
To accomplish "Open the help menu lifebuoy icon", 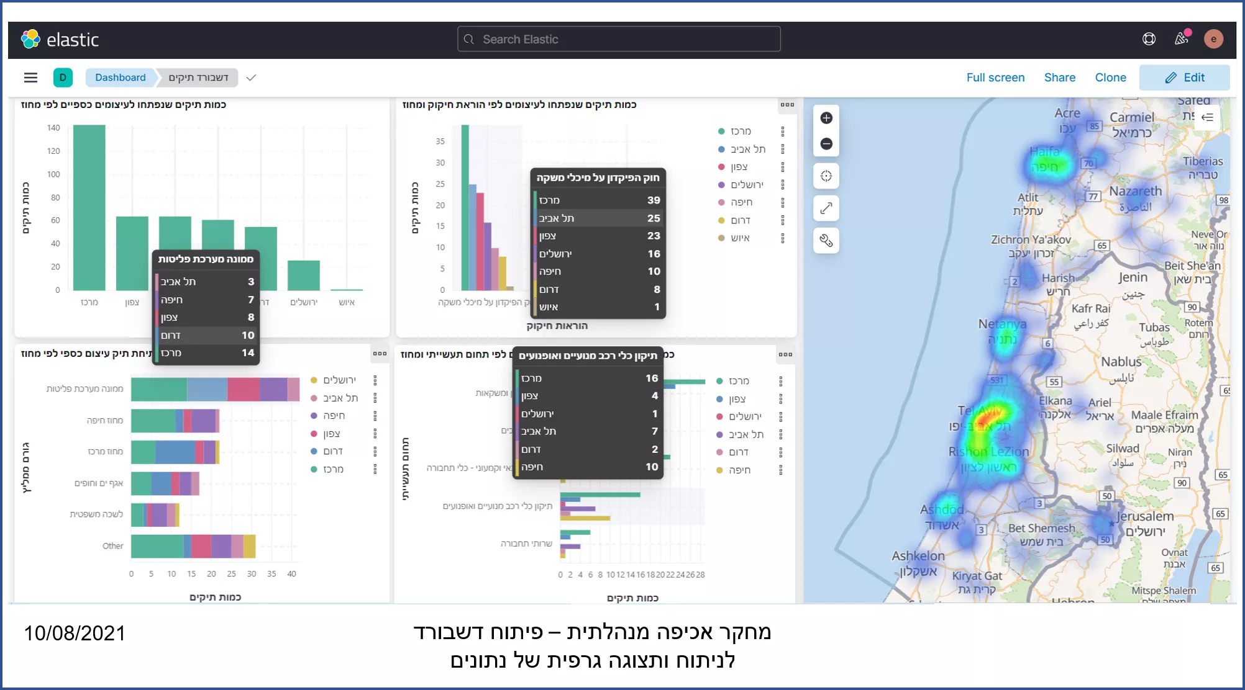I will [x=1149, y=39].
